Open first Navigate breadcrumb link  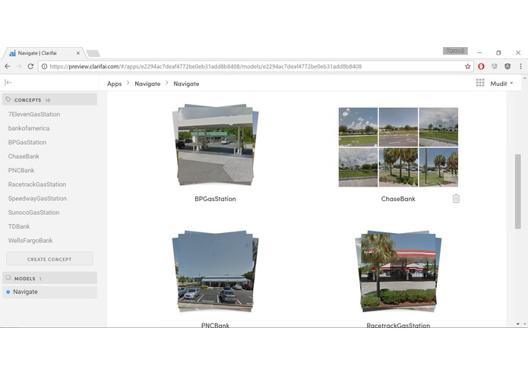(x=147, y=84)
